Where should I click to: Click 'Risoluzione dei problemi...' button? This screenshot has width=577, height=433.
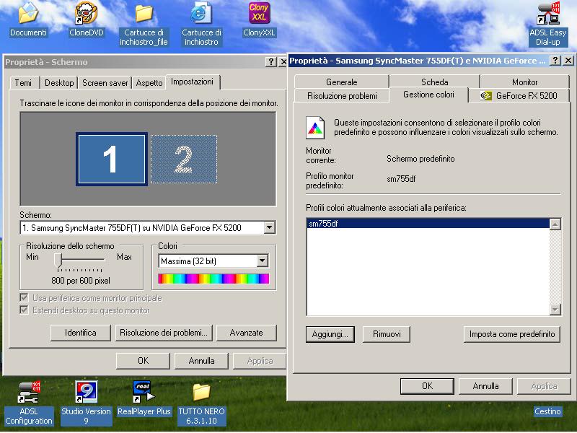pyautogui.click(x=164, y=333)
